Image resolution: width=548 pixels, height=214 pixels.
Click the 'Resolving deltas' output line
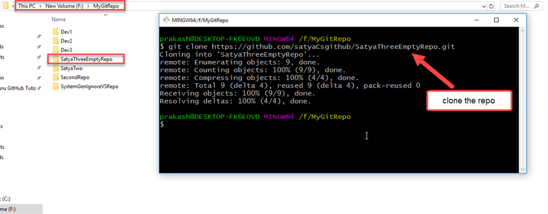(235, 101)
